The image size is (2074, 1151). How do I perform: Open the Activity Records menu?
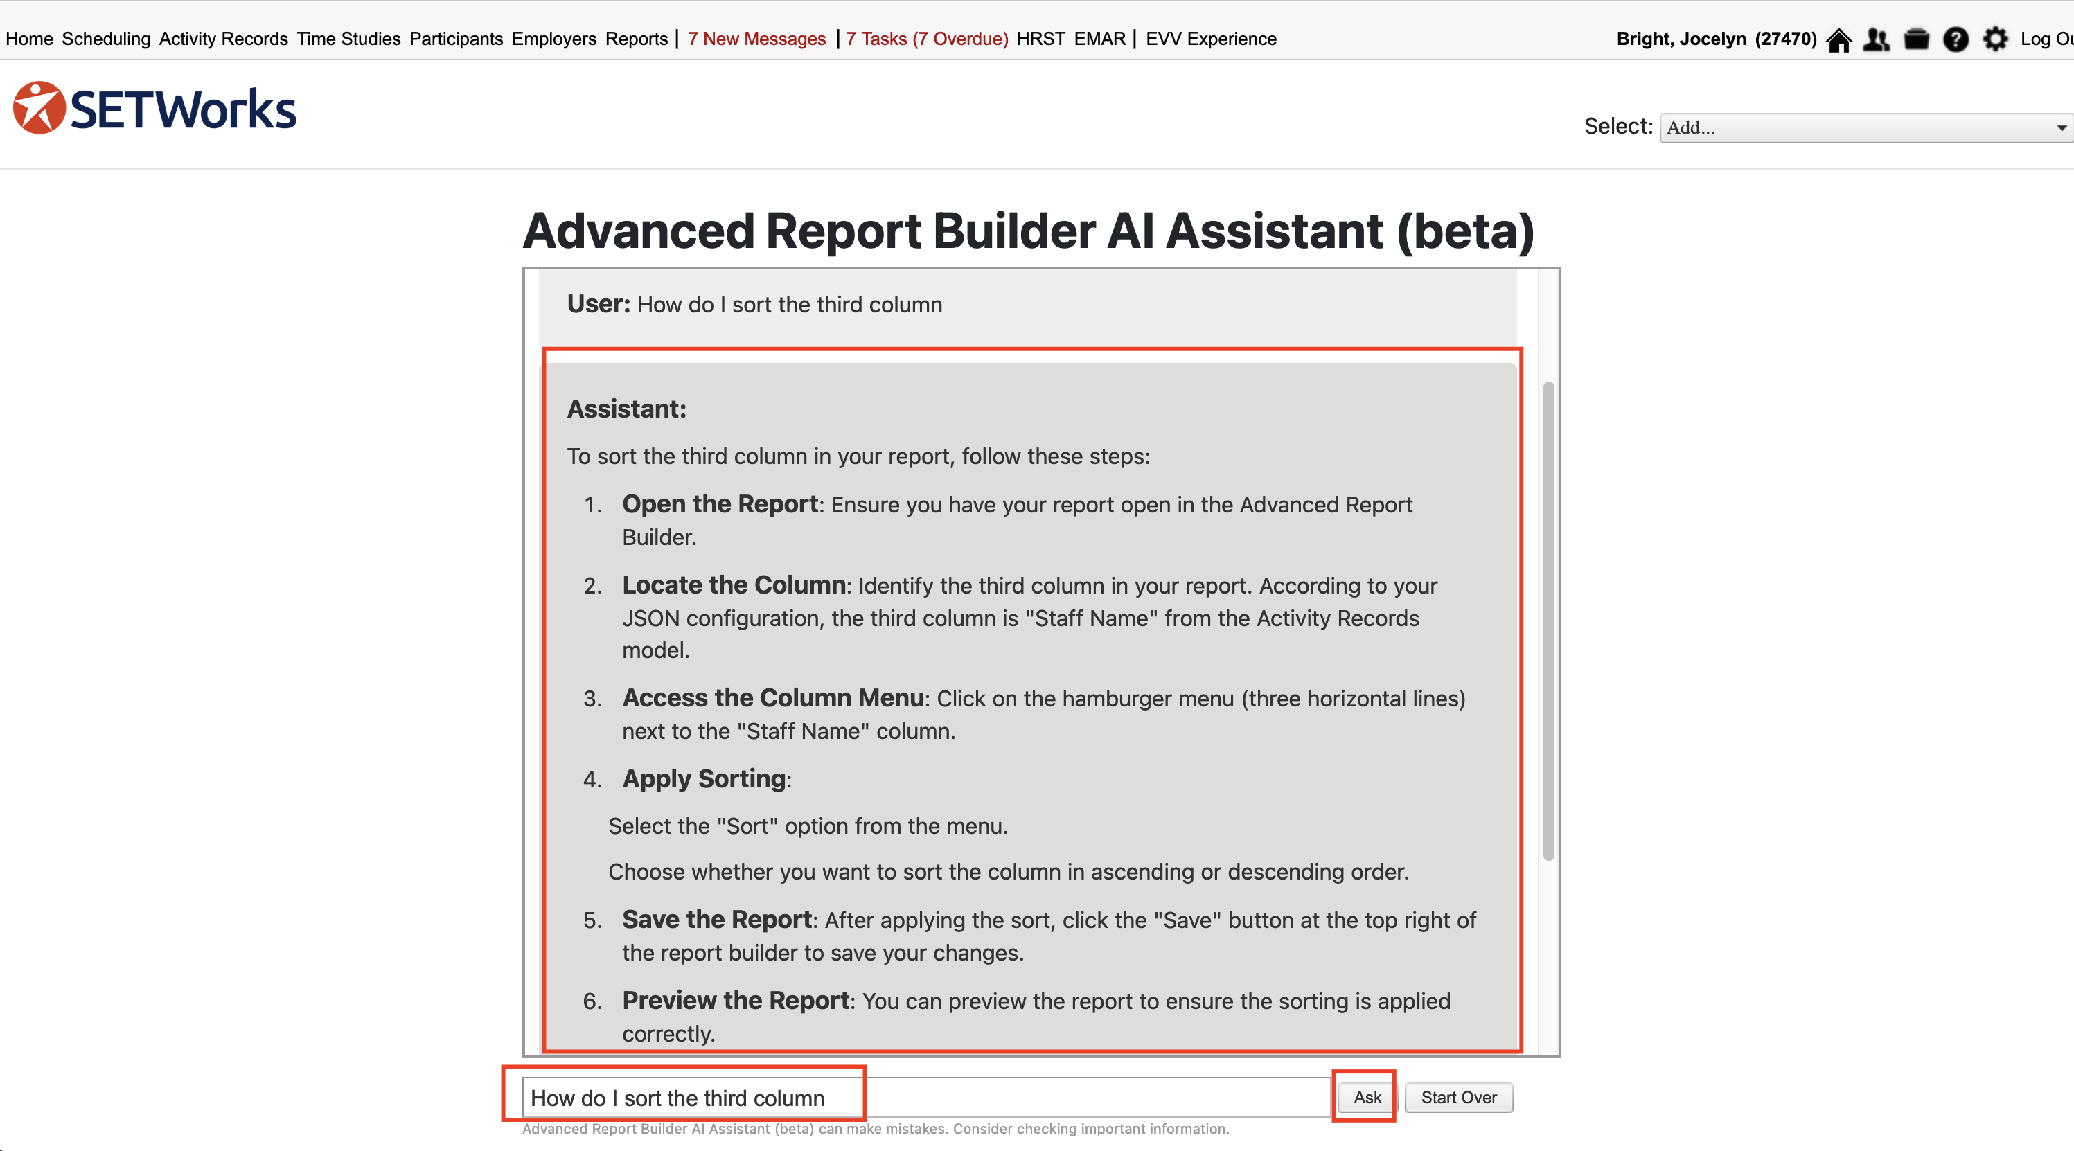(x=223, y=39)
